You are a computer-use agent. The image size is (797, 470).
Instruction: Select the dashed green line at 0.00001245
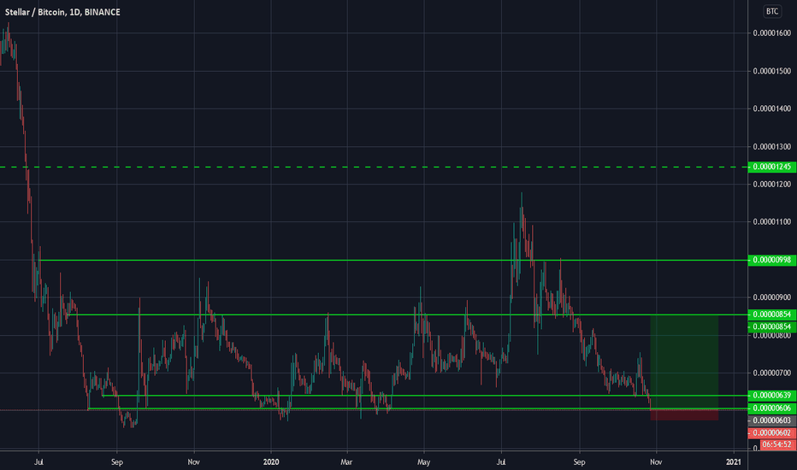(374, 167)
